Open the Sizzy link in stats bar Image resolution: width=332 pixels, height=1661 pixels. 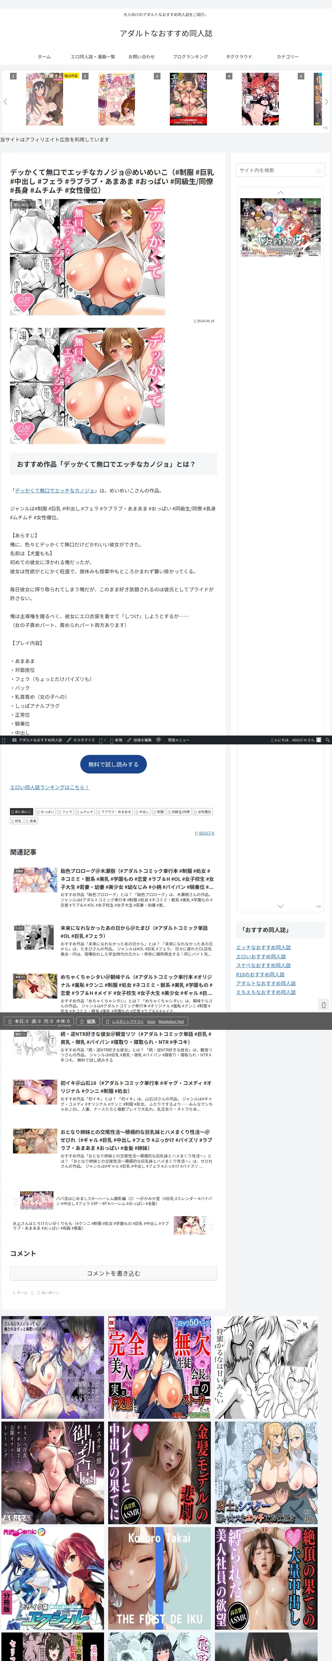pos(151,1021)
